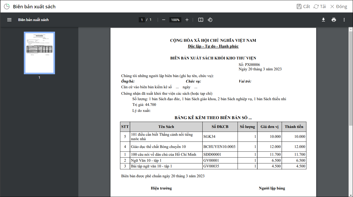Open the more actions three-dot menu
Viewport: 353px width, 197px height.
344,20
